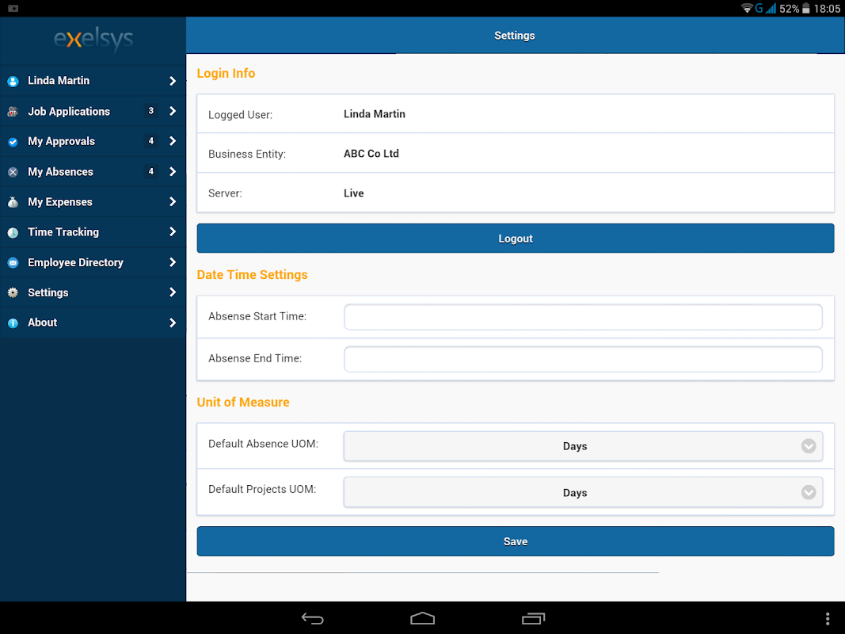Click the Logout button
This screenshot has height=634, width=845.
pyautogui.click(x=516, y=239)
